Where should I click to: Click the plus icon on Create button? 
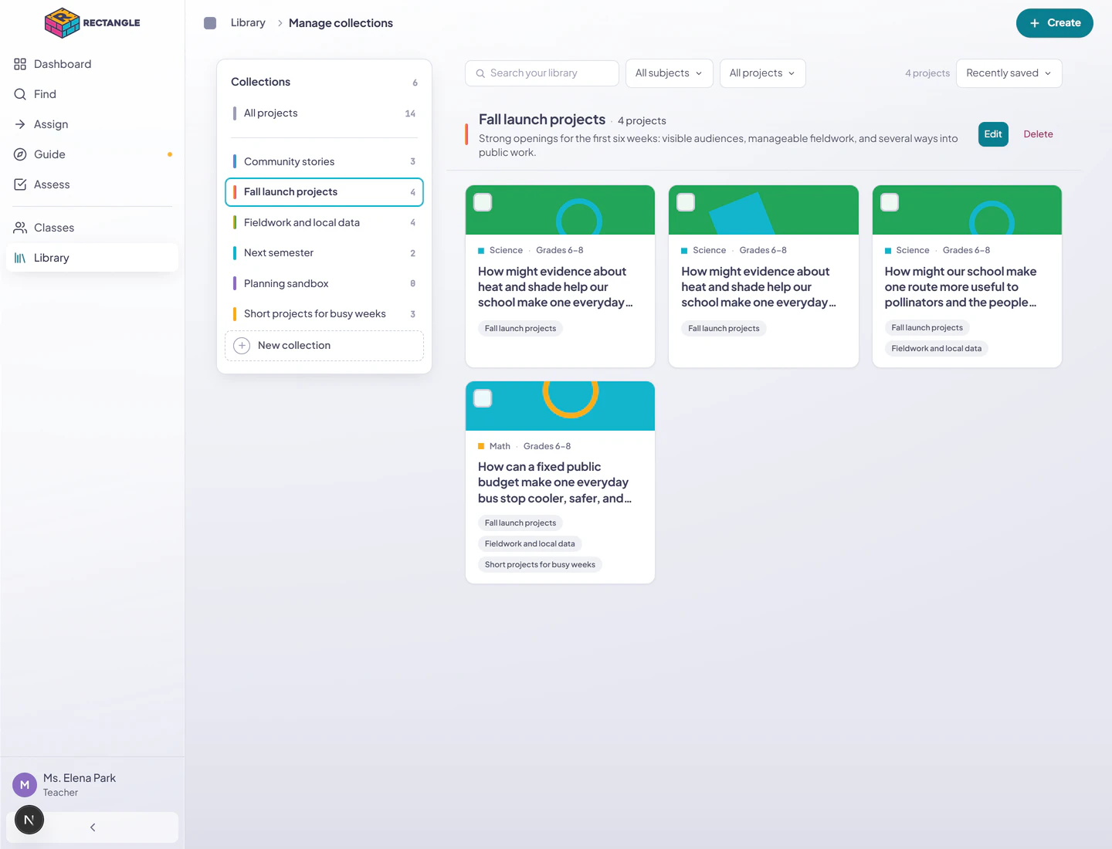[1035, 23]
